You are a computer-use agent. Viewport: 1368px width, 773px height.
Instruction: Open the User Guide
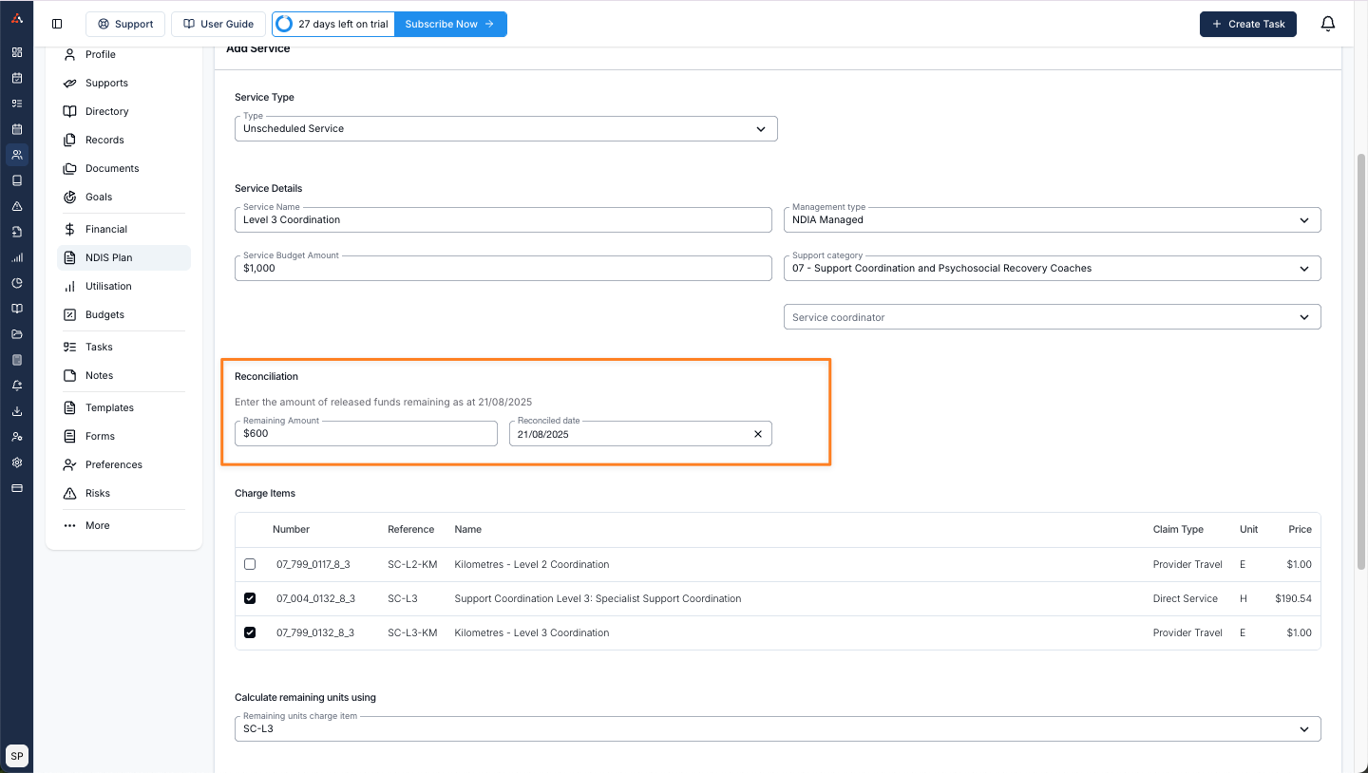(218, 24)
